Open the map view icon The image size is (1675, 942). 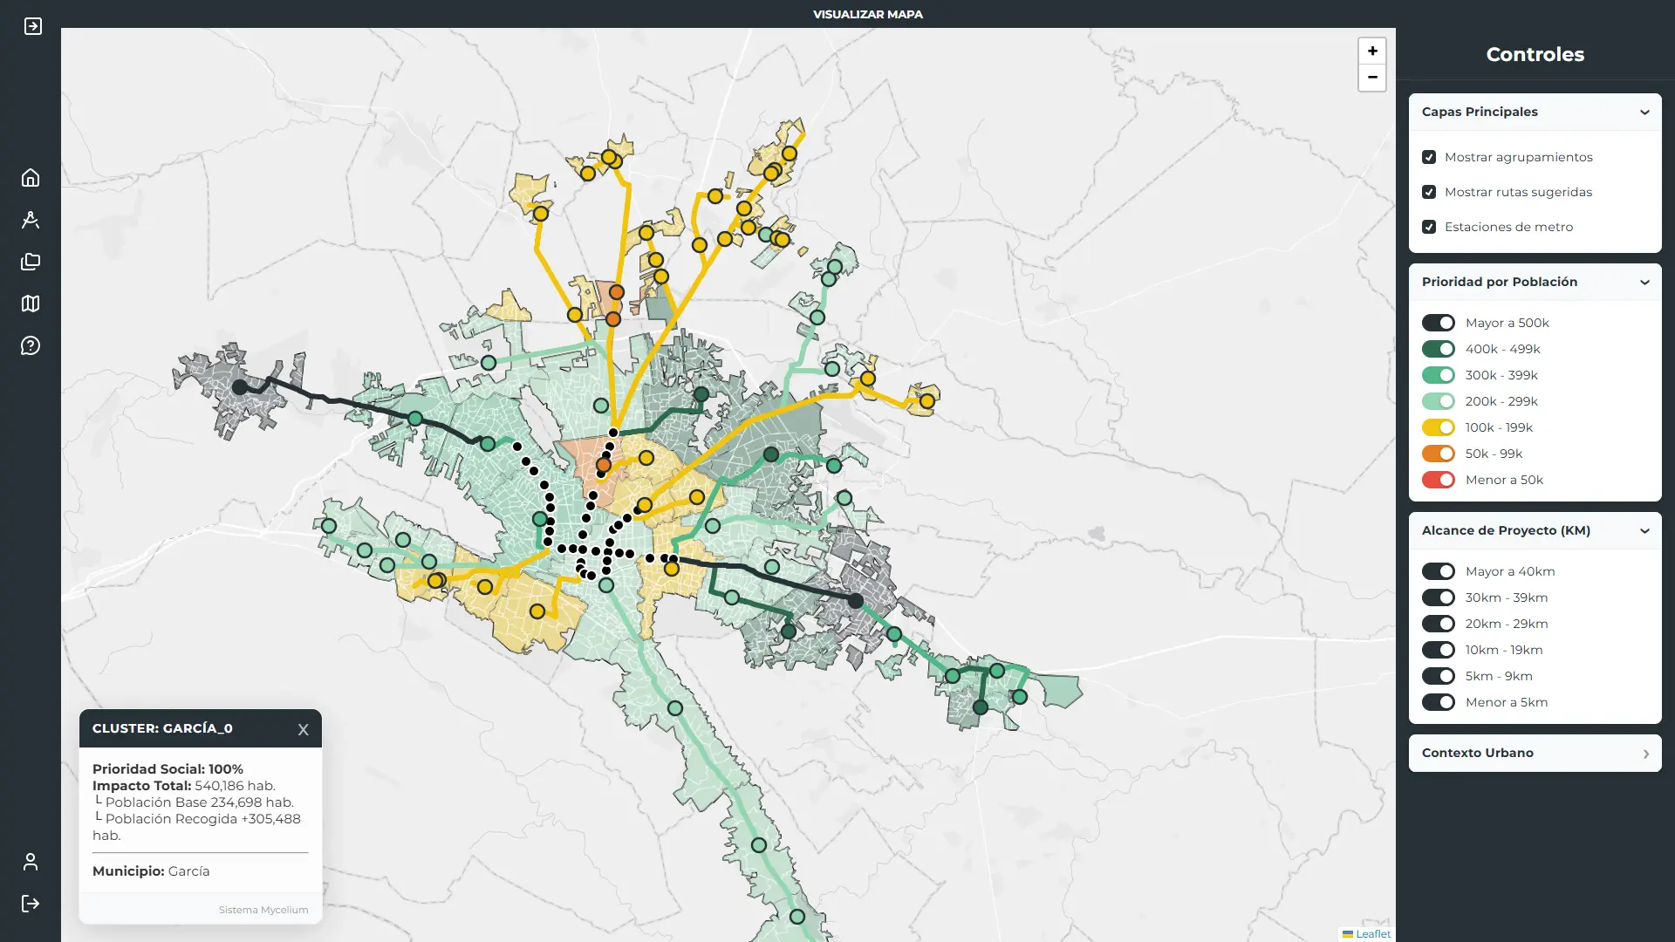[x=31, y=304]
